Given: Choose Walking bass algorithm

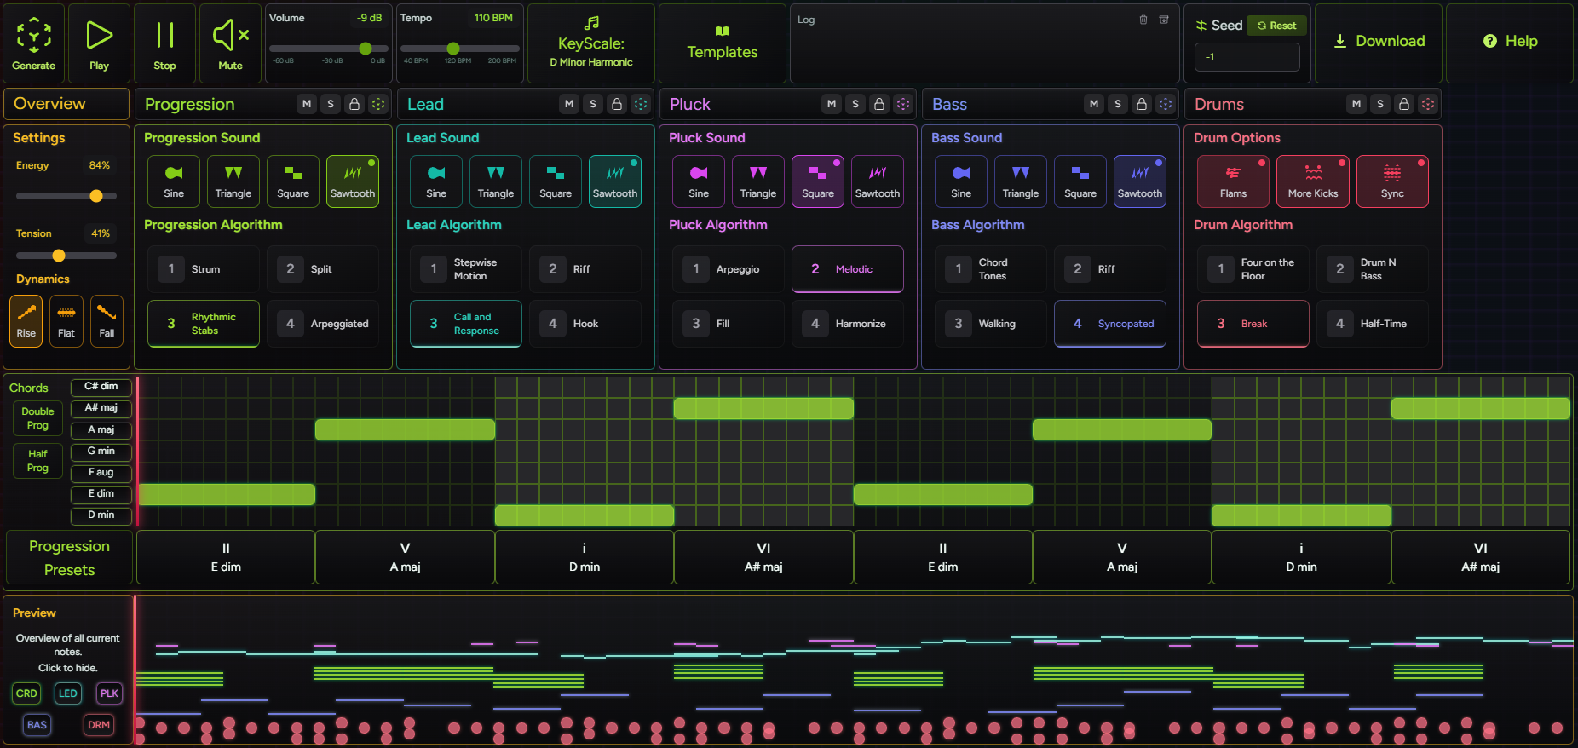Looking at the screenshot, I should pyautogui.click(x=991, y=324).
